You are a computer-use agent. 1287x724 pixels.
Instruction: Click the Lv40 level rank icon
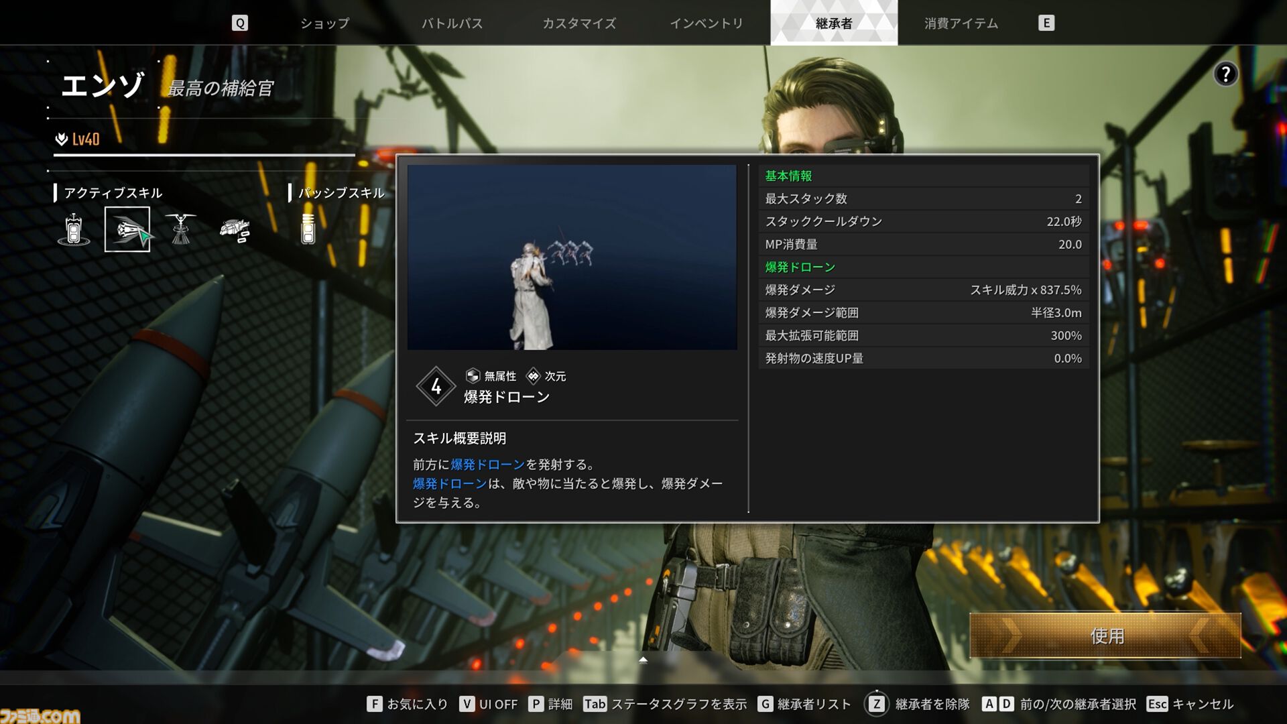62,139
